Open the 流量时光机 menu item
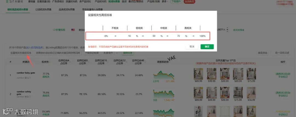Image resolution: width=296 pixels, height=117 pixels. click(72, 2)
